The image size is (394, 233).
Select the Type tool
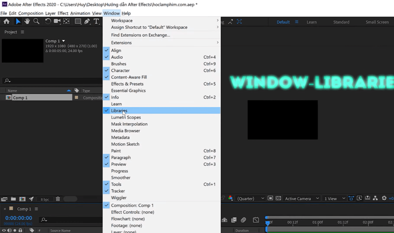click(96, 21)
